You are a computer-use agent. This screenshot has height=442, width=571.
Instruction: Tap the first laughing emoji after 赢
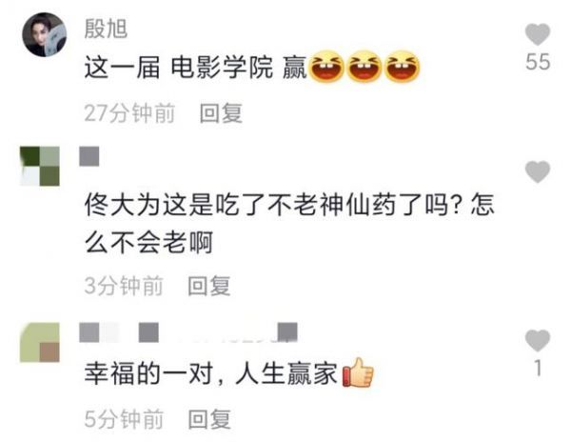(326, 67)
